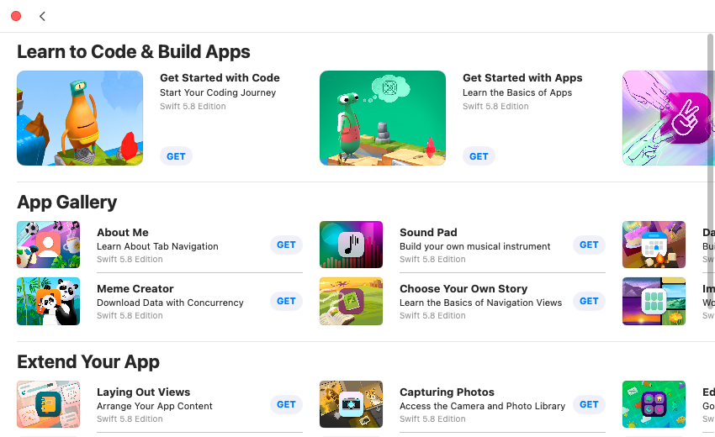Open the green emoji grid app icon
This screenshot has width=715, height=437.
point(654,404)
